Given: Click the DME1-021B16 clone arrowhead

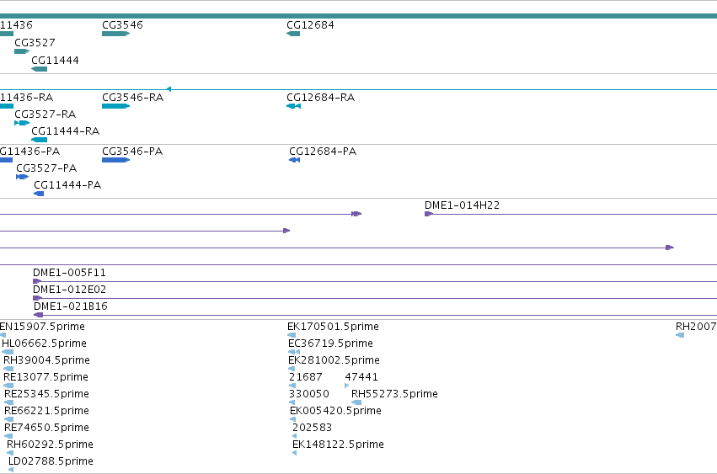Looking at the screenshot, I should click(39, 315).
